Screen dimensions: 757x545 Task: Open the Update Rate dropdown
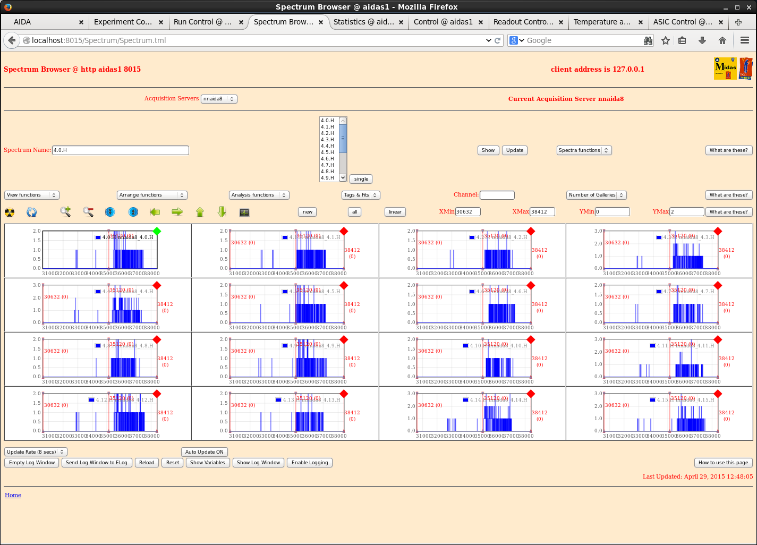point(36,452)
